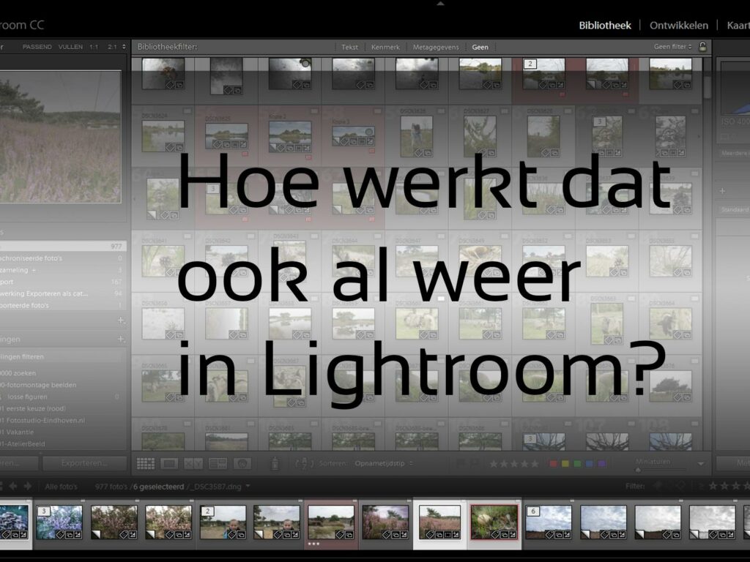Add a collection with the lower plus icon
Screen dimensions: 750x562
(x=121, y=339)
